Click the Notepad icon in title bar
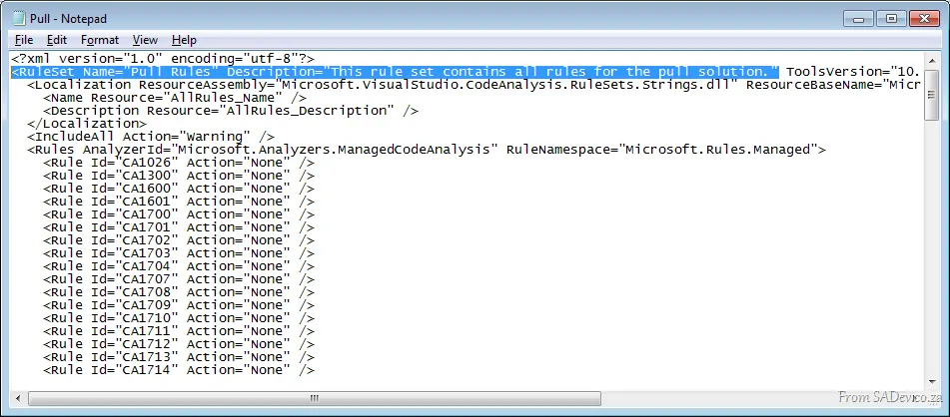This screenshot has height=417, width=950. 19,19
